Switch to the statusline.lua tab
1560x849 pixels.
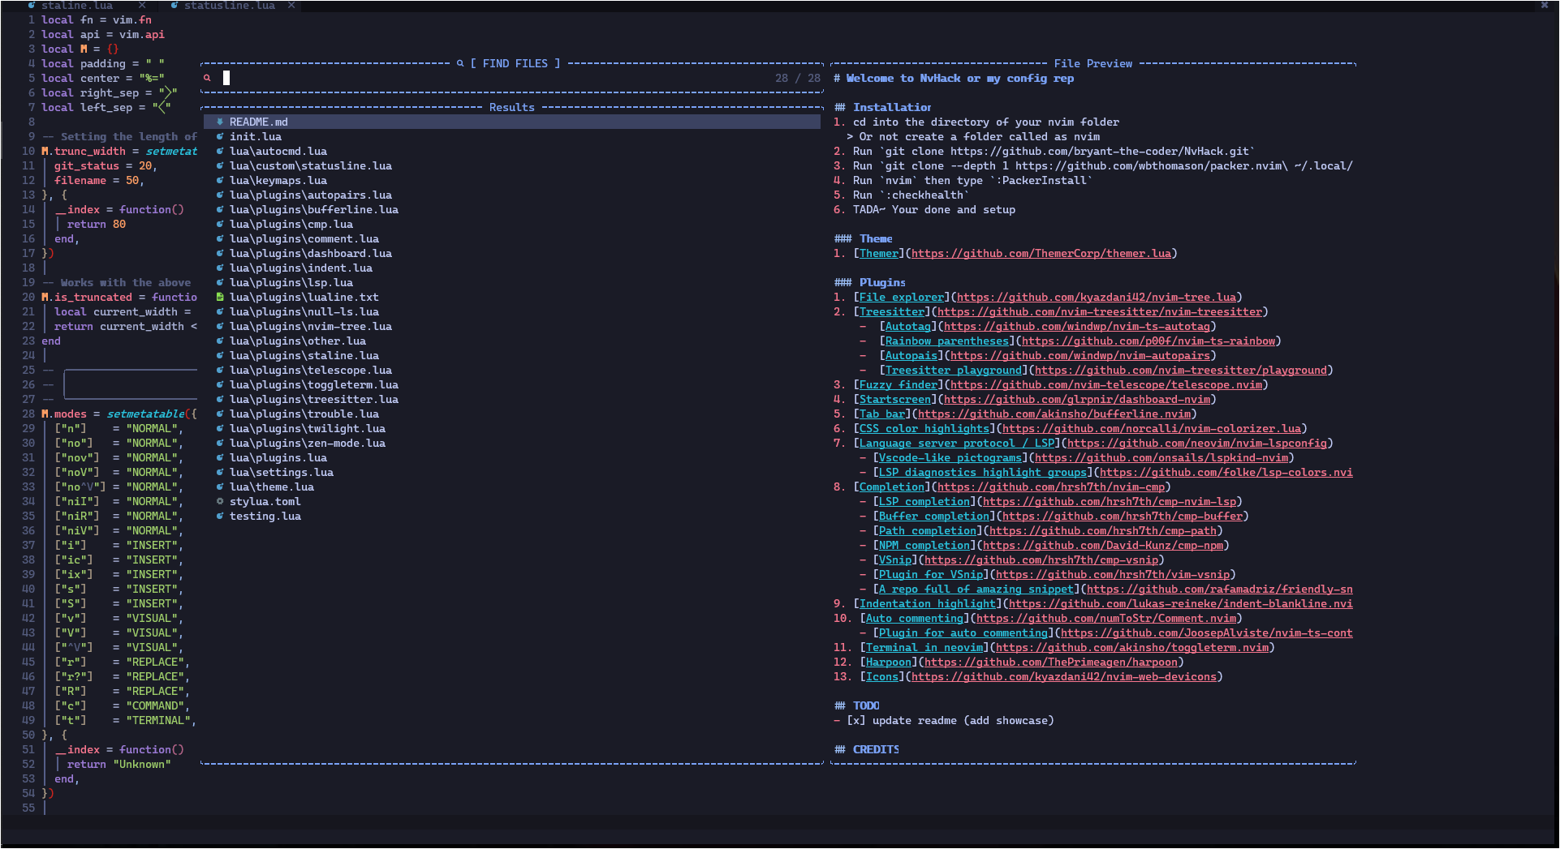click(227, 6)
